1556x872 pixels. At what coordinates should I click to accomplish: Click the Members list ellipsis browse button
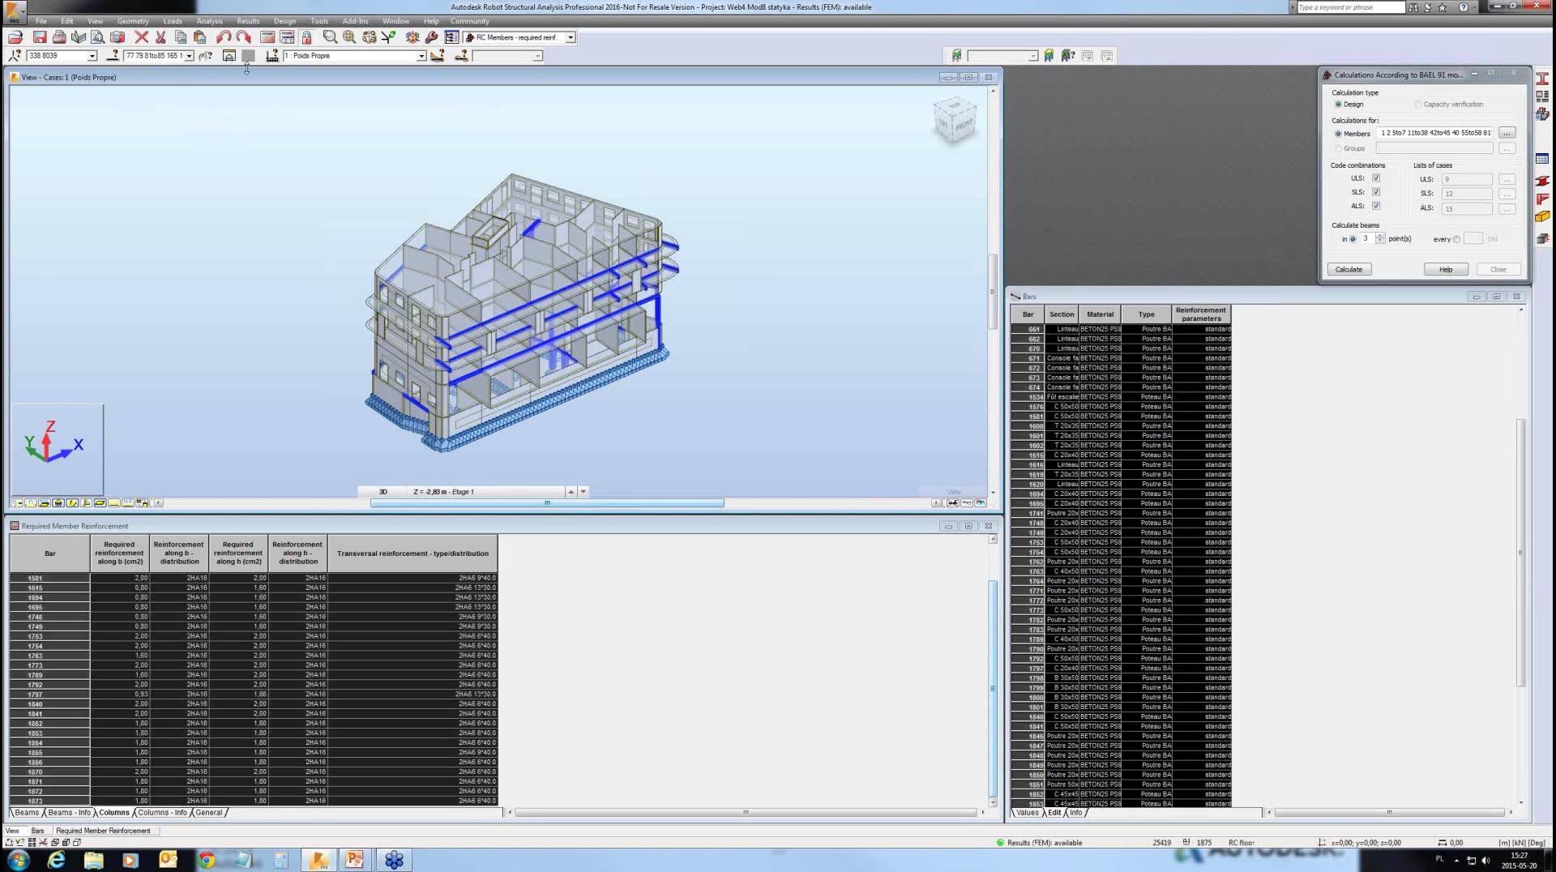[1507, 133]
